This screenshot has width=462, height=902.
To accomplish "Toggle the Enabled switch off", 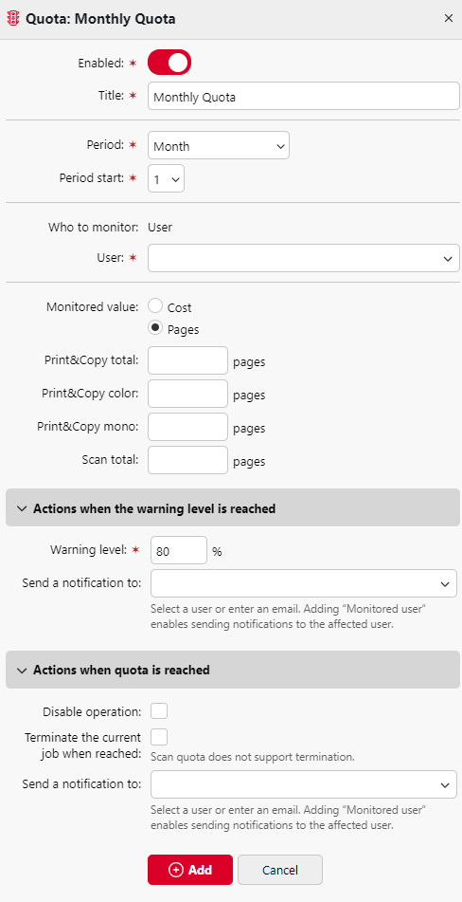I will coord(169,63).
